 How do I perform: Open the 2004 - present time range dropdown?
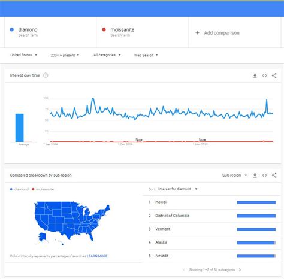click(x=65, y=55)
